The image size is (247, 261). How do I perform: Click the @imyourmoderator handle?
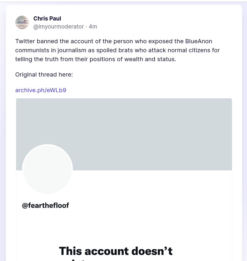click(58, 27)
